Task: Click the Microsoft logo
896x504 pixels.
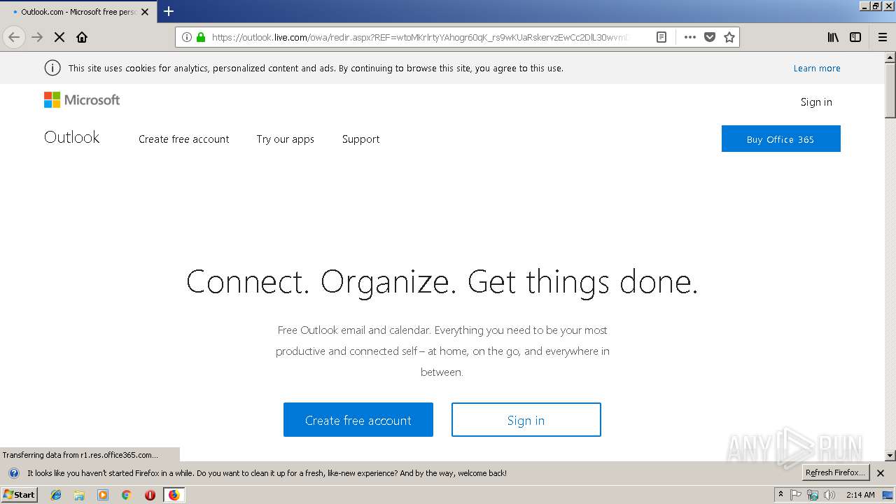Action: 82,100
